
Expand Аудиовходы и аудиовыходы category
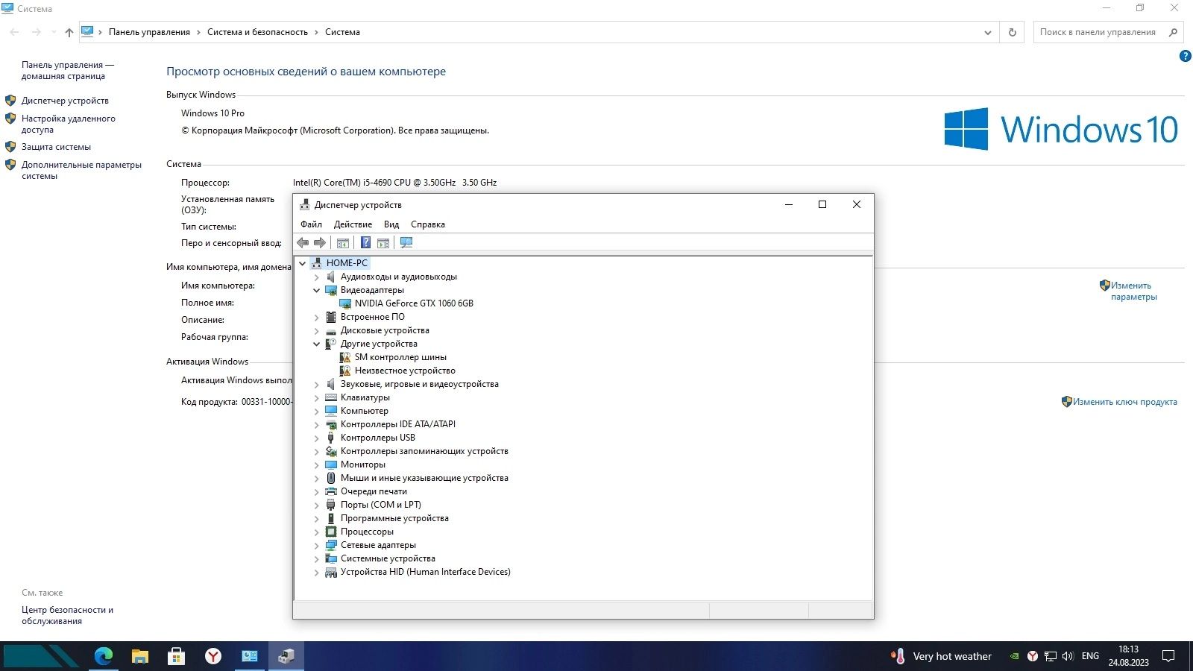coord(316,277)
